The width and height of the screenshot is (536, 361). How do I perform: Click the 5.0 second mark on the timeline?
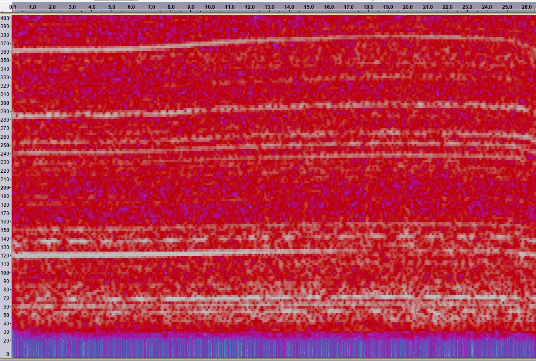coord(111,7)
